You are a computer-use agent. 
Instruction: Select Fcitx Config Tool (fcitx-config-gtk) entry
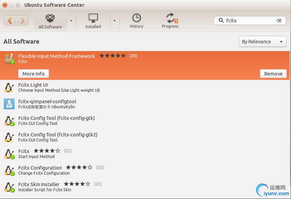(x=145, y=120)
